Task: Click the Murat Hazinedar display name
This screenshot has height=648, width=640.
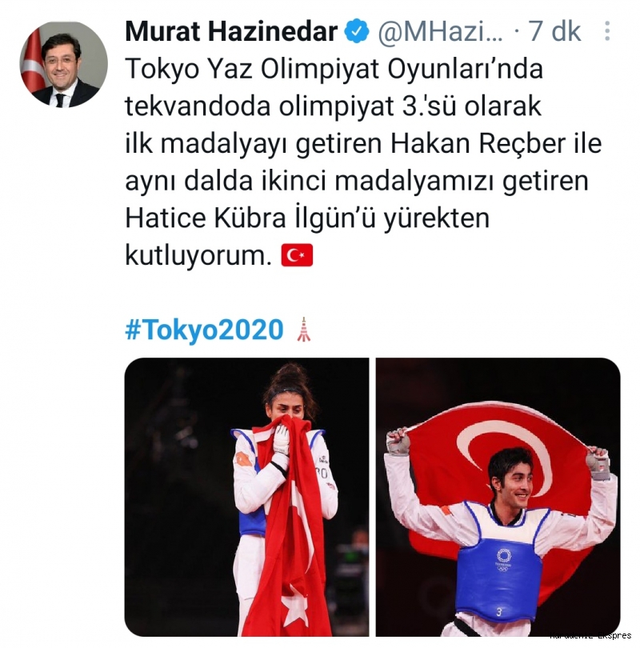Action: [231, 31]
